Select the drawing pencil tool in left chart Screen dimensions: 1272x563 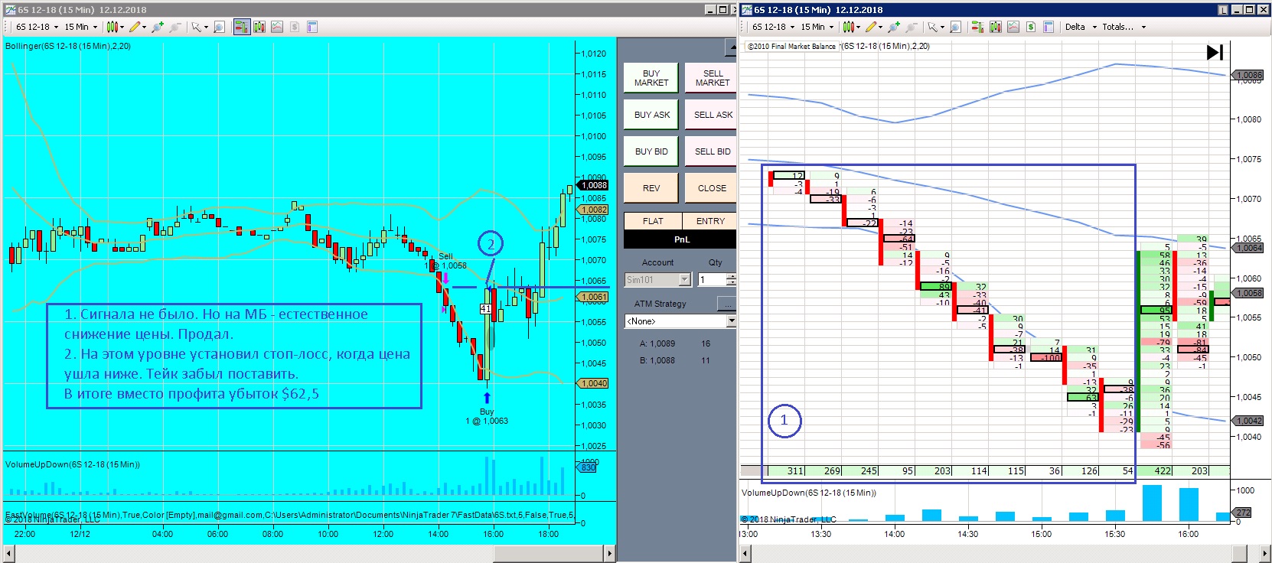click(x=137, y=27)
